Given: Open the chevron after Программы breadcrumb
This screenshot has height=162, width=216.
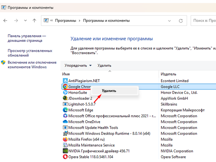Looking at the screenshot, I should (80, 21).
